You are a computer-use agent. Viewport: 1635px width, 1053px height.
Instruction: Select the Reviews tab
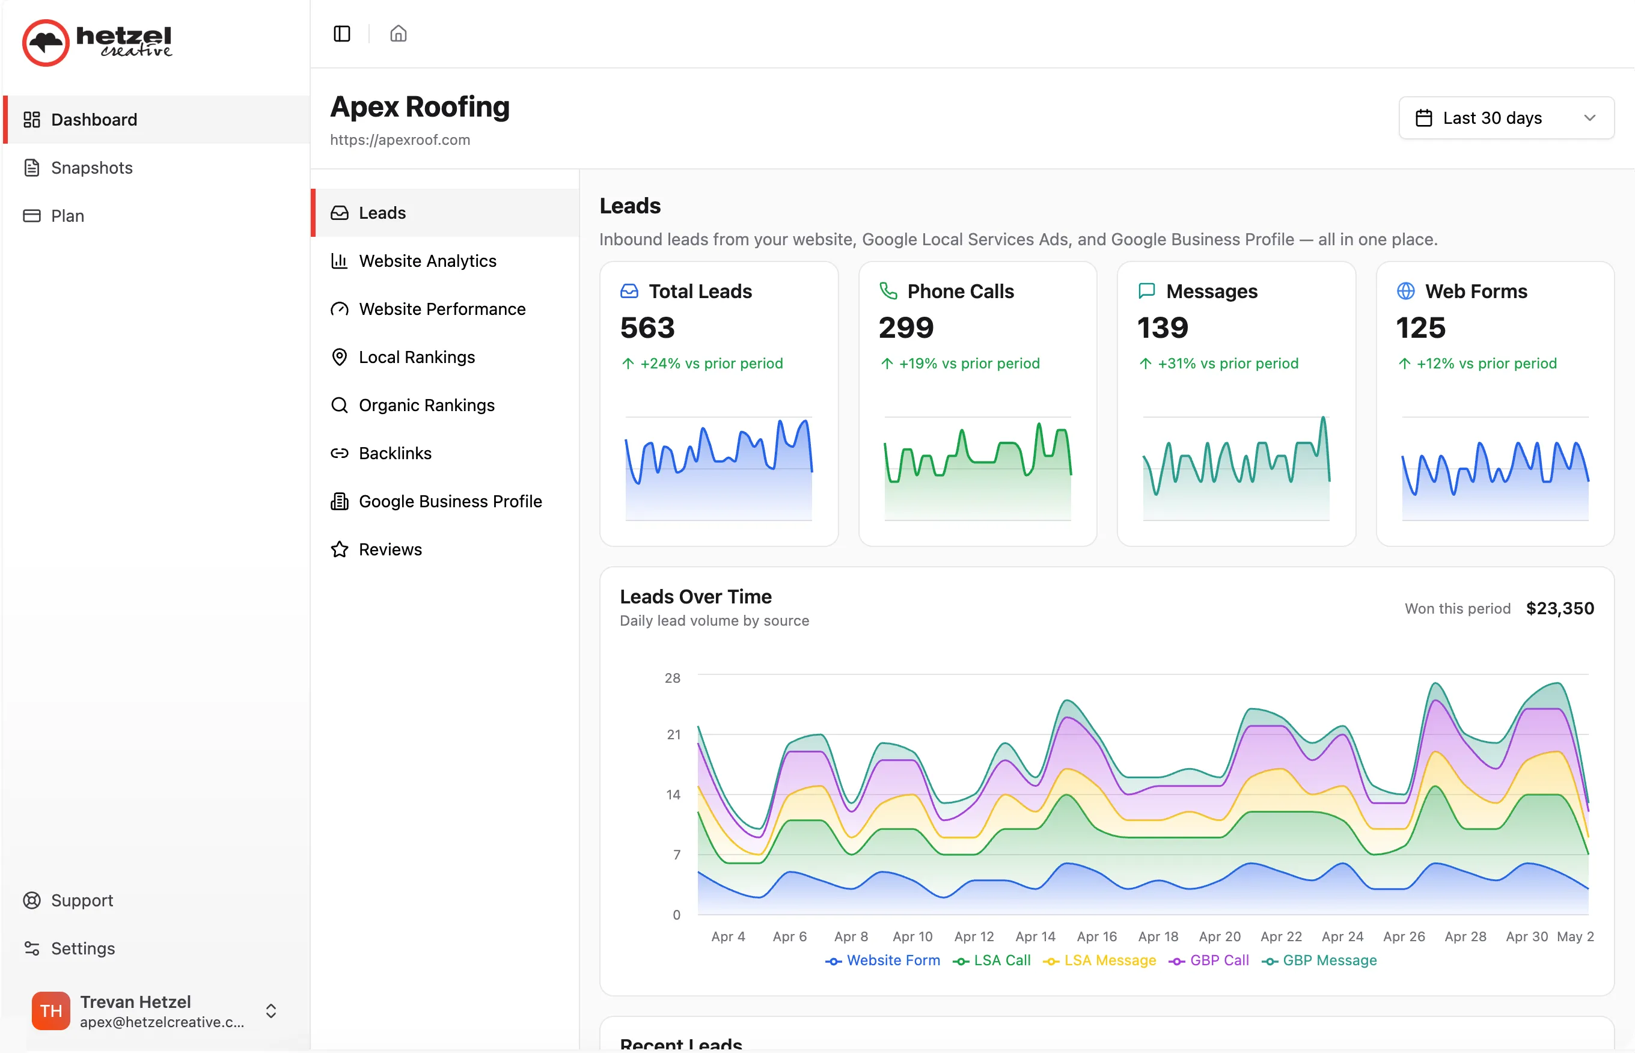click(445, 549)
